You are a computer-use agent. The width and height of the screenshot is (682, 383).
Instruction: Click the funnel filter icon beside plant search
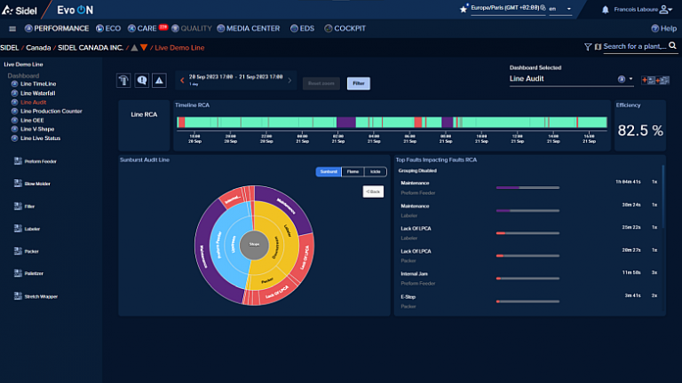click(588, 46)
